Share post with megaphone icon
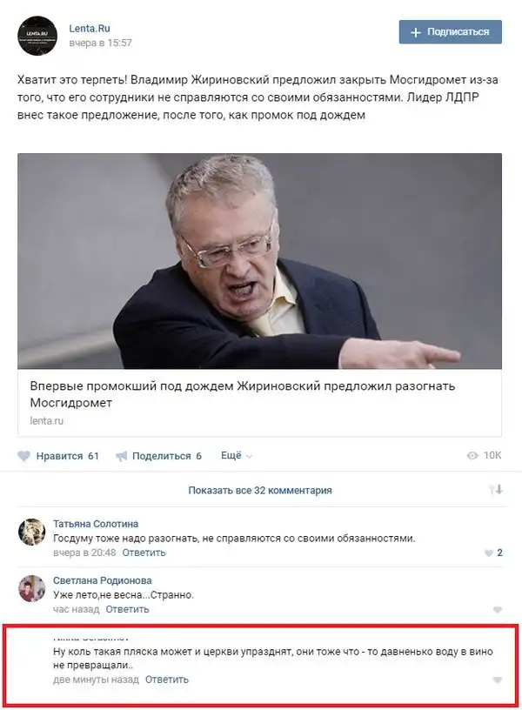The width and height of the screenshot is (522, 710). coord(121,456)
